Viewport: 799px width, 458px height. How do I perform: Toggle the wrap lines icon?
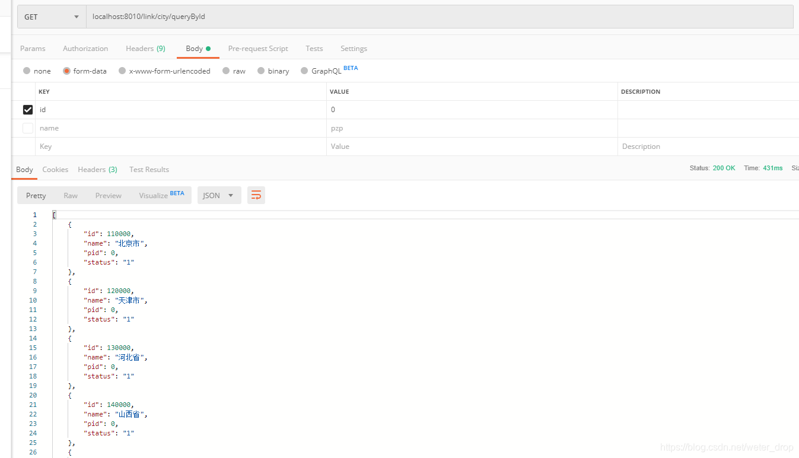click(x=256, y=195)
